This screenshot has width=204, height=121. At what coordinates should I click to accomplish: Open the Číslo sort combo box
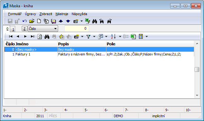click(43, 29)
